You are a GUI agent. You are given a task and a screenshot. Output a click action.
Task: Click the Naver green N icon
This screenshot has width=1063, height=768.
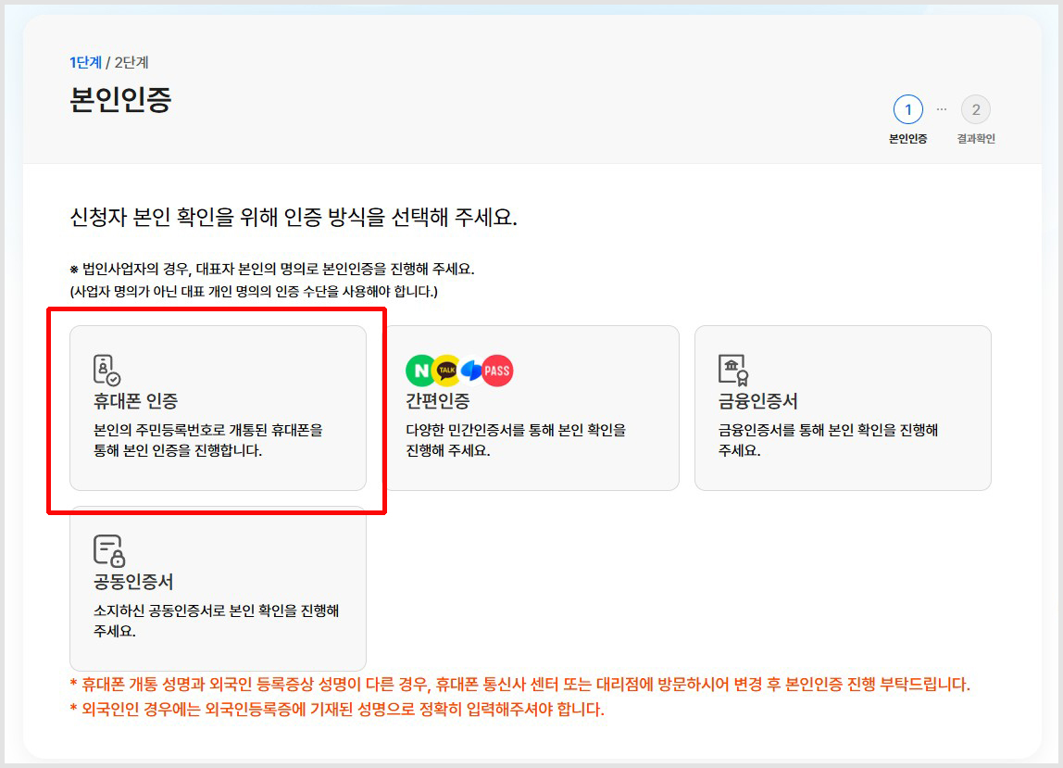pos(420,370)
